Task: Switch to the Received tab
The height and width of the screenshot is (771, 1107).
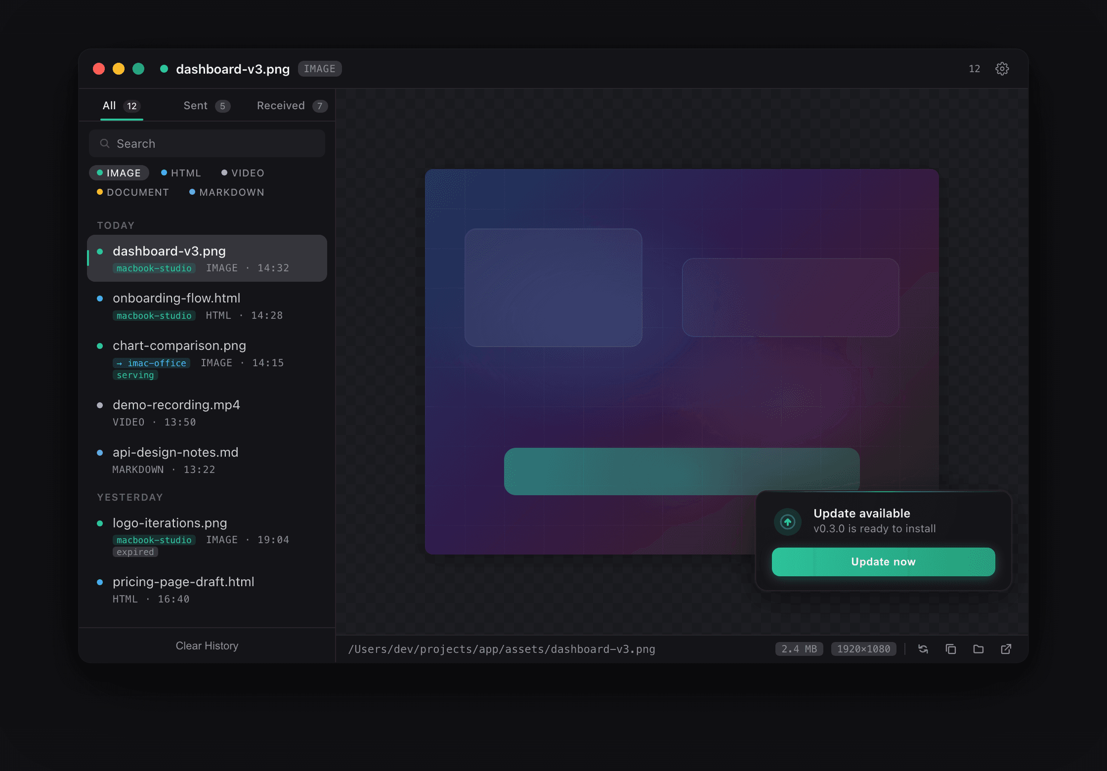Action: coord(292,106)
